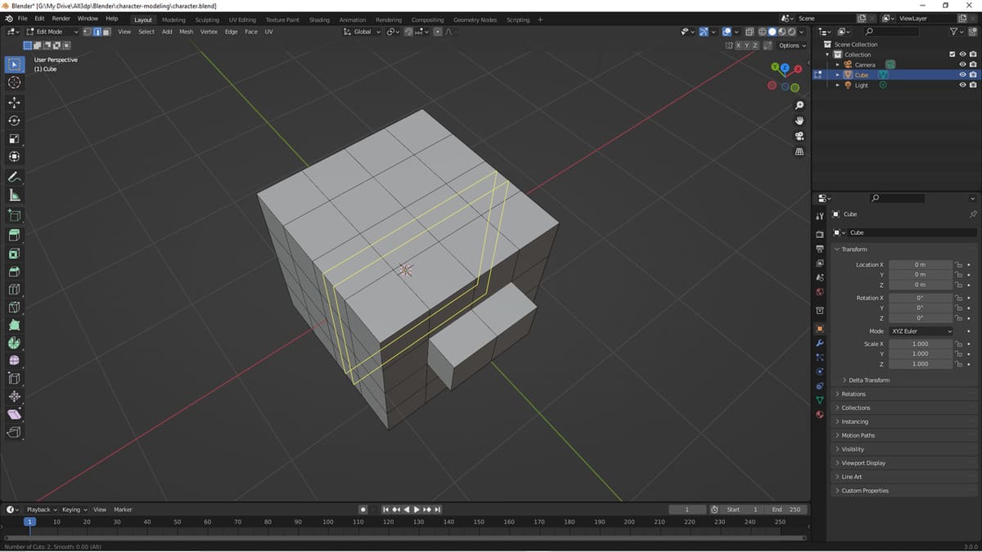Select the Cursor tool in the left toolbar

14,83
